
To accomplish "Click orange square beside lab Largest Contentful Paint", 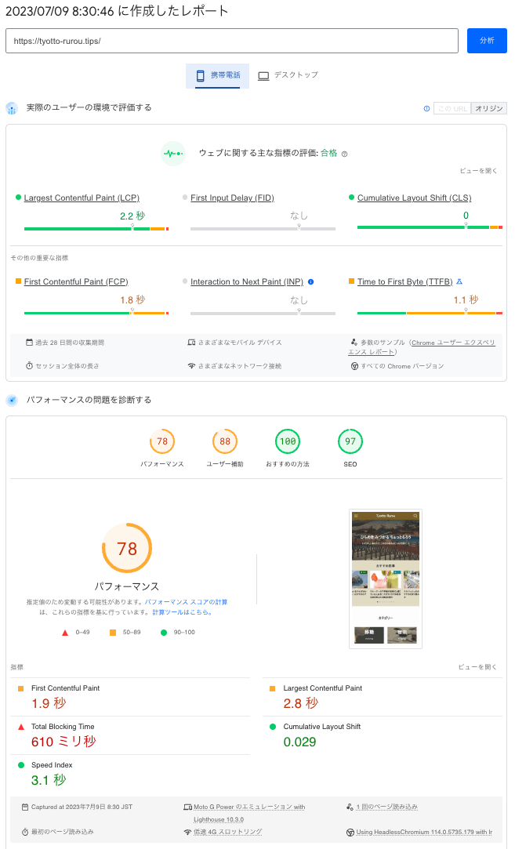I will [272, 689].
